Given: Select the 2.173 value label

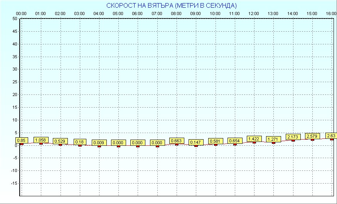Looking at the screenshot, I should (x=293, y=137).
